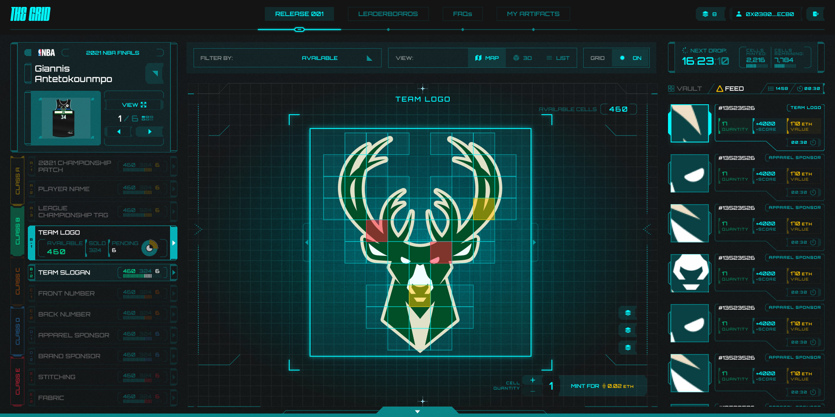Image resolution: width=835 pixels, height=417 pixels.
Task: Click refresh timer on third feed card
Action: click(813, 242)
